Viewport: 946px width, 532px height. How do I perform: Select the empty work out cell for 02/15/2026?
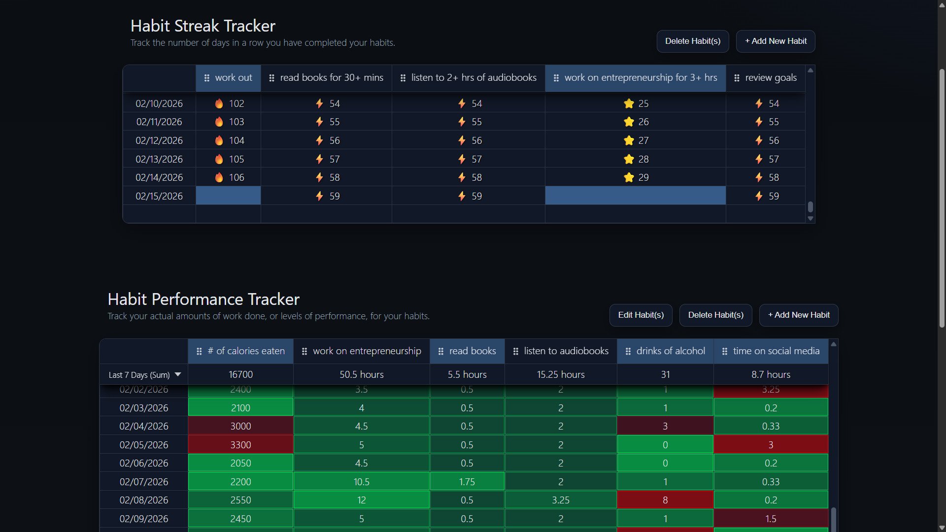coord(228,196)
